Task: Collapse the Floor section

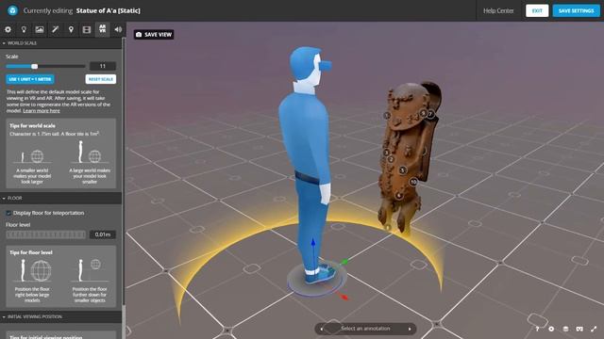Action: (x=60, y=198)
